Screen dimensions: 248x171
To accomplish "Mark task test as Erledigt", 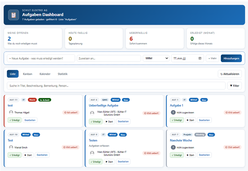I will click(15, 120).
